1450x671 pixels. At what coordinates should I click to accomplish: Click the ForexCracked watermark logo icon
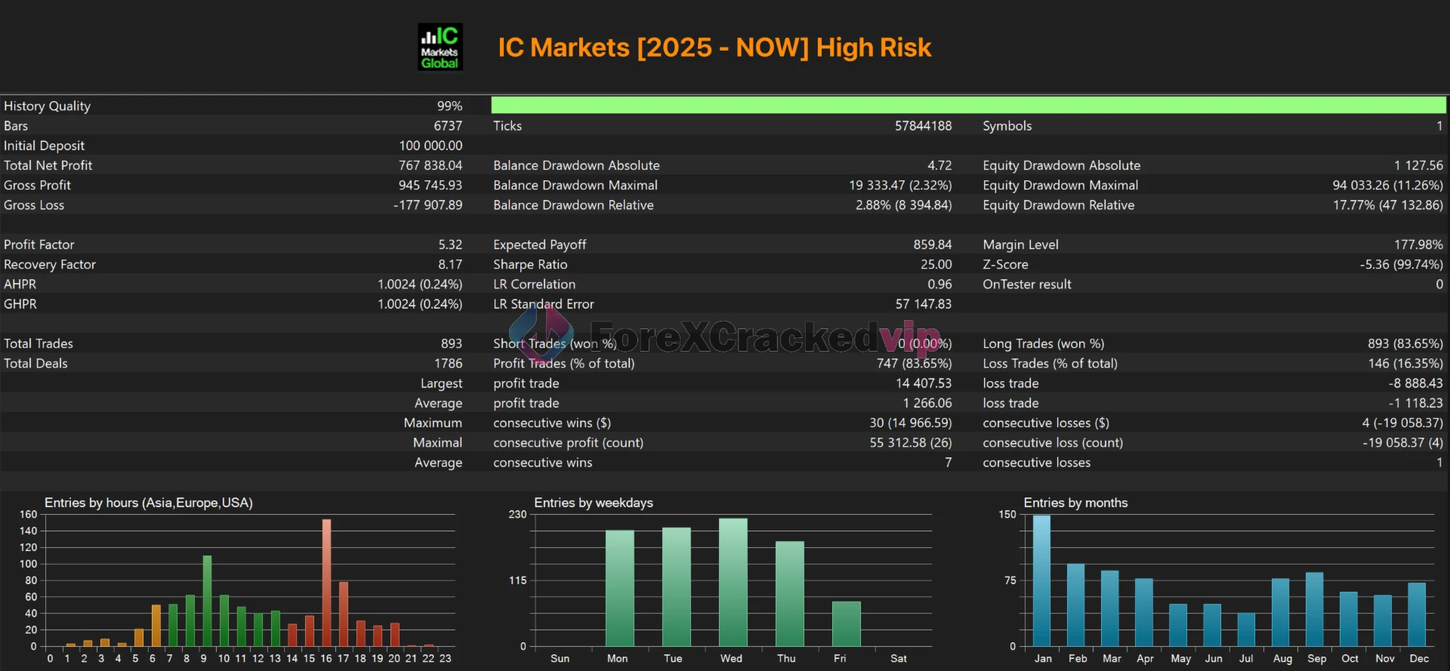tap(540, 334)
